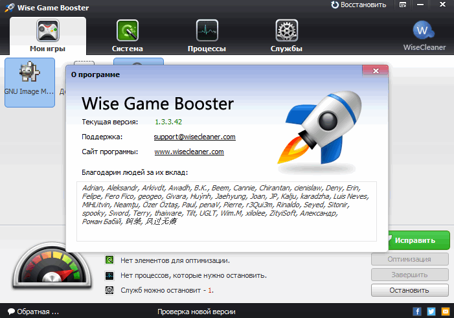This screenshot has height=318, width=454.
Task: Open the Мои игры tab
Action: coord(48,36)
